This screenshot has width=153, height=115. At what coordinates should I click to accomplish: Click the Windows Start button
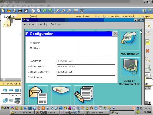(x=5, y=108)
